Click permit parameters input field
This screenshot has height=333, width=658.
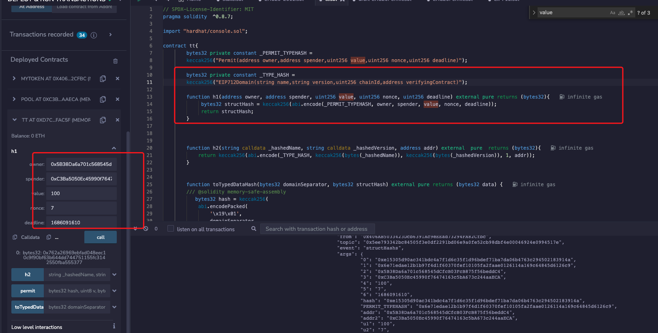point(77,291)
